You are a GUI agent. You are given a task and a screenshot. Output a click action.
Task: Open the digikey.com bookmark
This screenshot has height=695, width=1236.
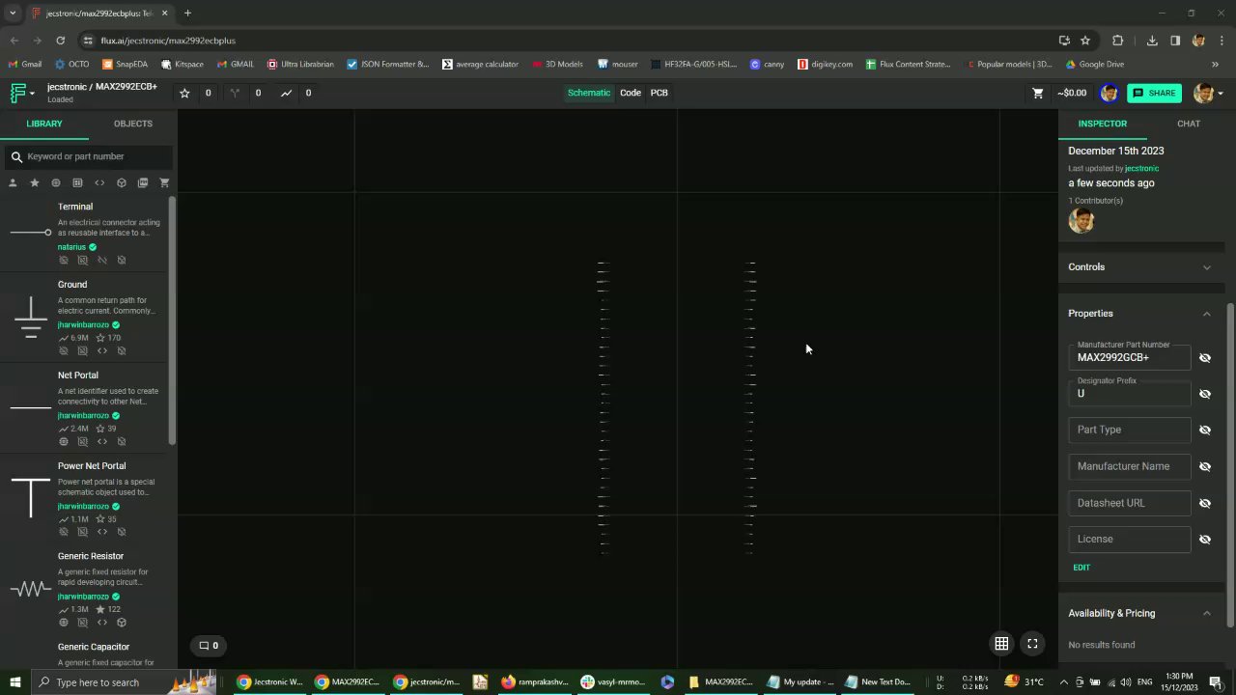[x=826, y=65]
